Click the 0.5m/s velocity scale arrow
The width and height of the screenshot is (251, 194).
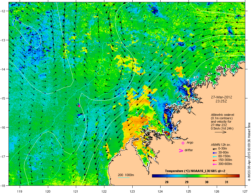pos(220,132)
